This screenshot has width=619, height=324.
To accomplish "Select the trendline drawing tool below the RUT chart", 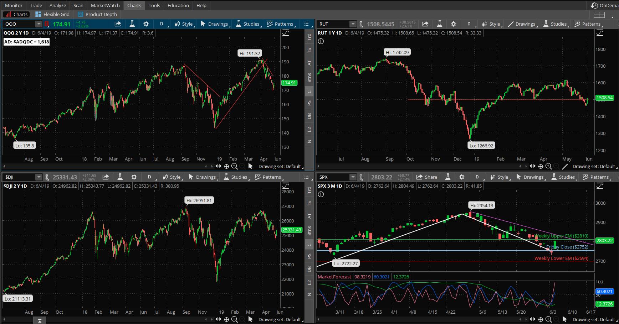I will (x=565, y=166).
